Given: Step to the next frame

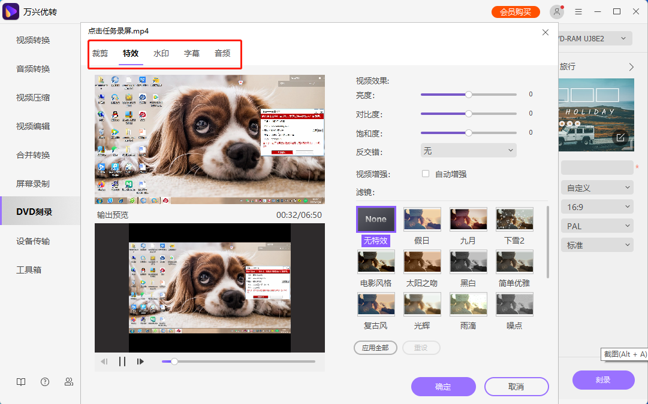Looking at the screenshot, I should pyautogui.click(x=140, y=362).
